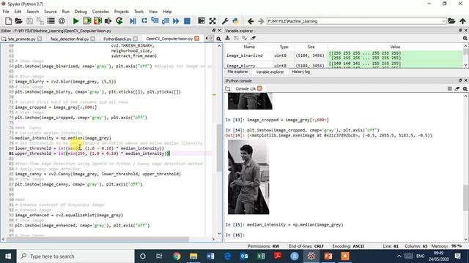Image resolution: width=469 pixels, height=263 pixels.
Task: Maximize current pane toolbar icon
Action: (x=202, y=21)
